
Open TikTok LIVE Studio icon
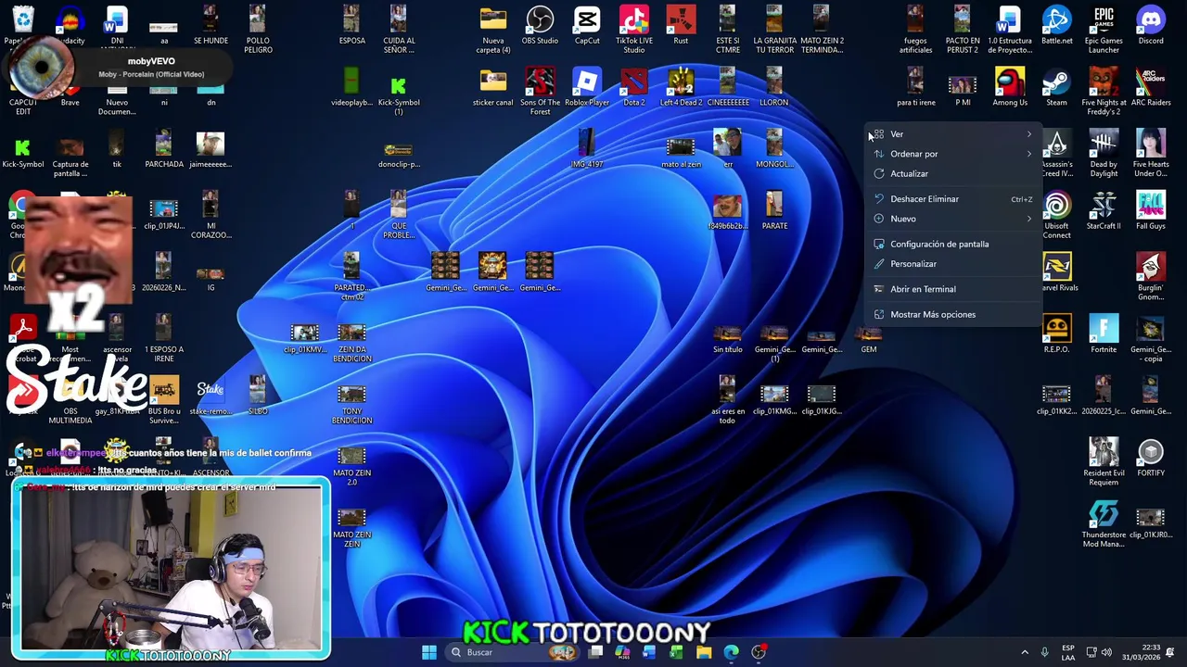[634, 30]
